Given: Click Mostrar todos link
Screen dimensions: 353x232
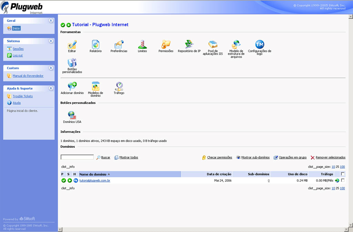Looking at the screenshot, I should tap(129, 157).
